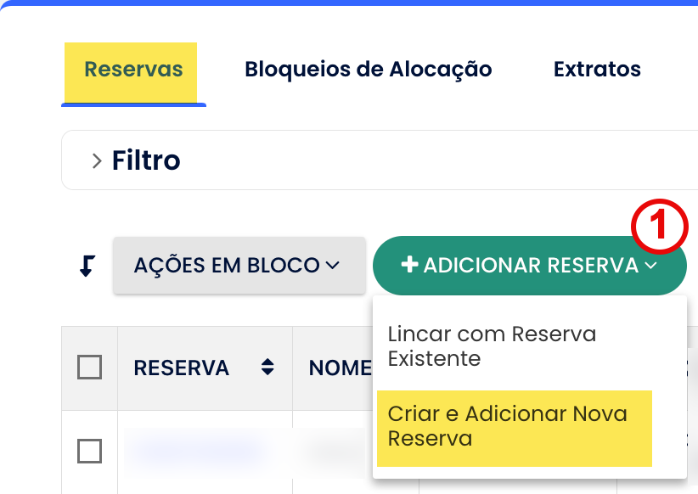Viewport: 698px width, 494px height.
Task: Switch to the Bloqueios de Alocação tab
Action: [x=369, y=70]
